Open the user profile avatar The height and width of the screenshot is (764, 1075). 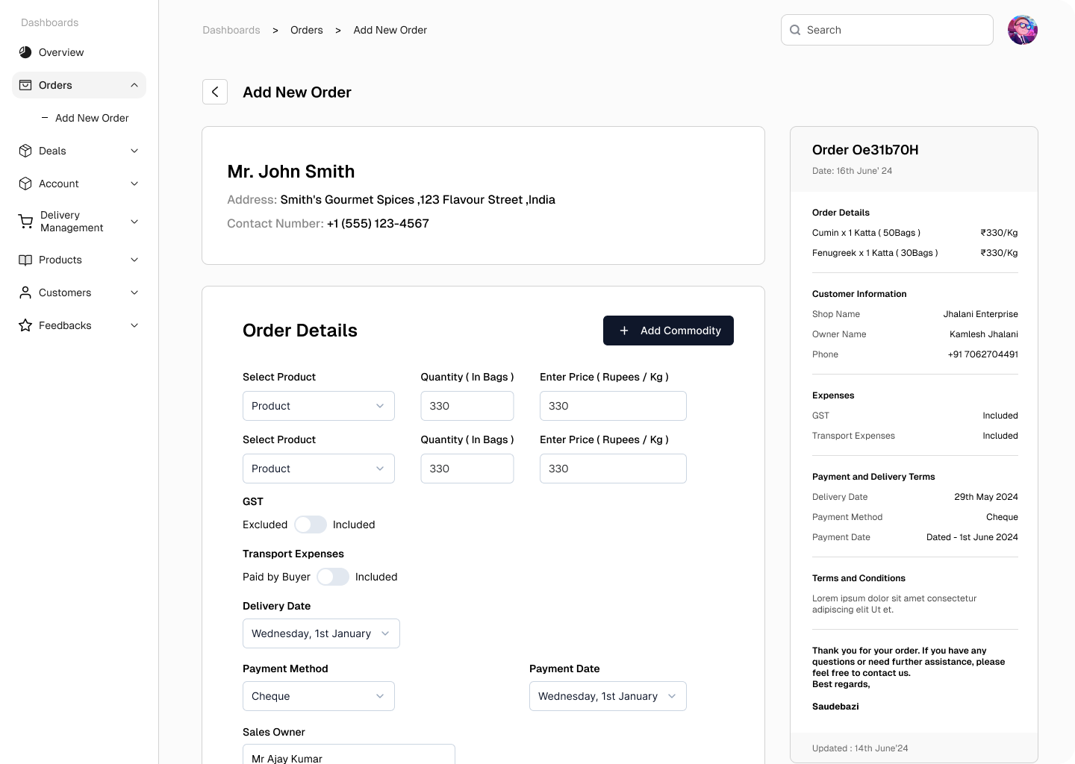point(1022,30)
